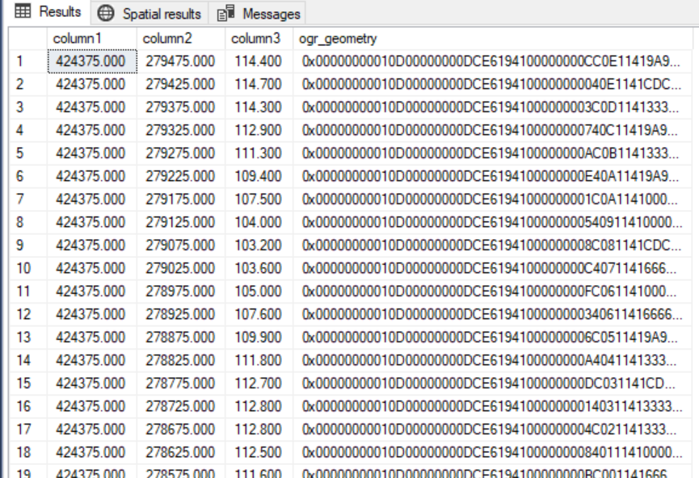Click cell 424375.000 in row 1

92,61
